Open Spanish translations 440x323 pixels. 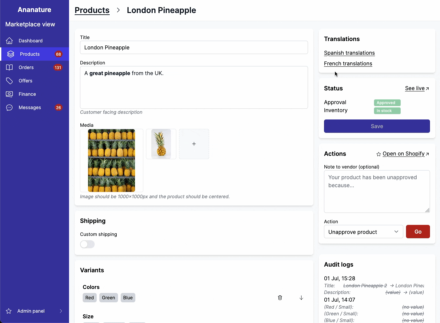point(349,53)
